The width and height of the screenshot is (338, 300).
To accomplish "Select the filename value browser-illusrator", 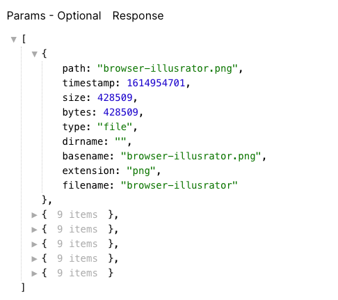I will (x=179, y=185).
